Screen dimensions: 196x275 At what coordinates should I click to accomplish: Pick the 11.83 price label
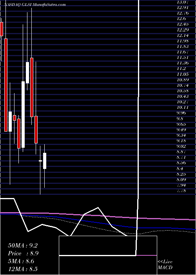point(183,46)
